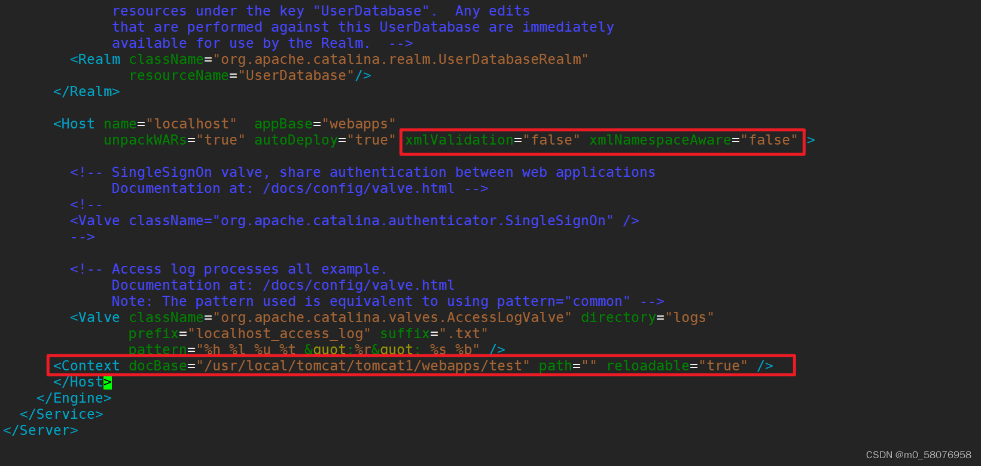Click the docBase tomcat1/webapps/test value
This screenshot has height=466, width=981.
click(x=367, y=366)
